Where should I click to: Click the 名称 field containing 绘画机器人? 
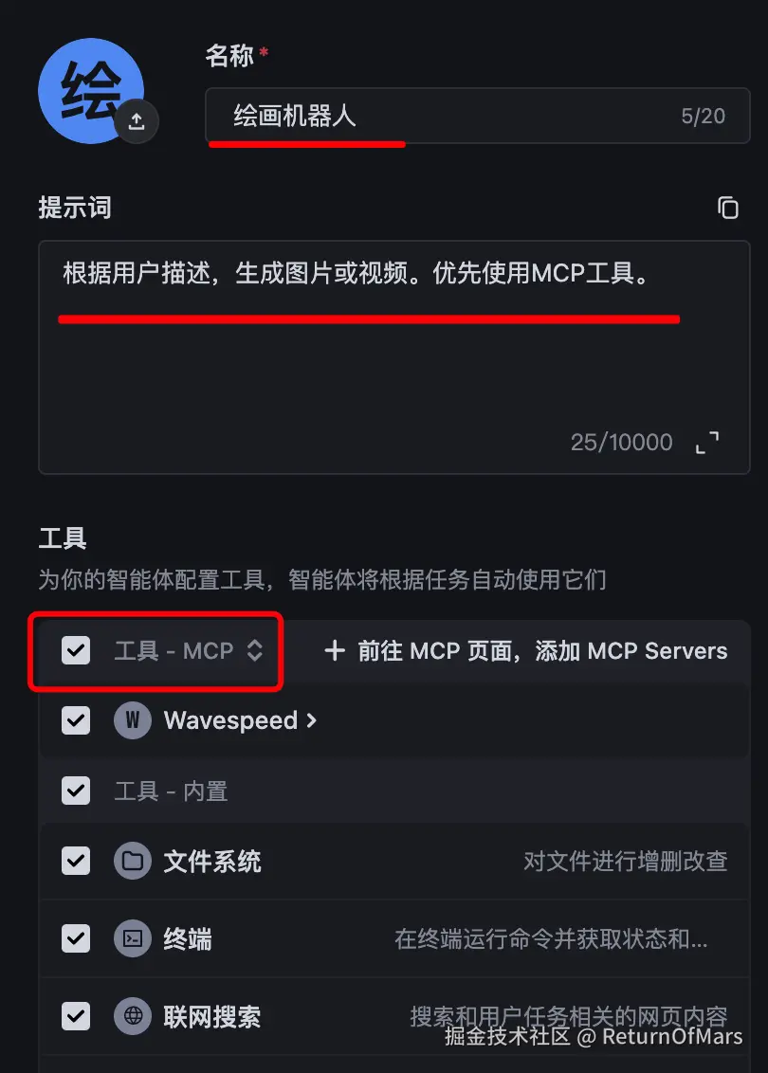[x=478, y=116]
